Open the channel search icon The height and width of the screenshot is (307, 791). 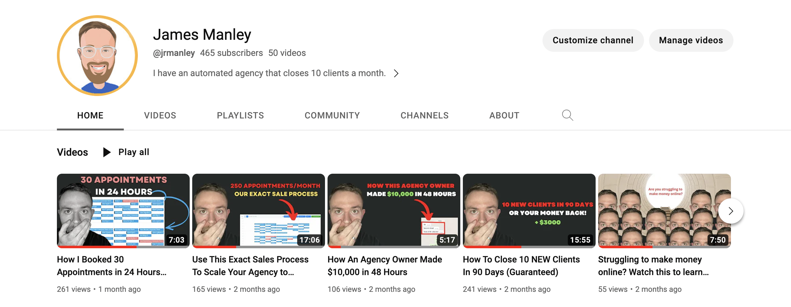pyautogui.click(x=567, y=115)
